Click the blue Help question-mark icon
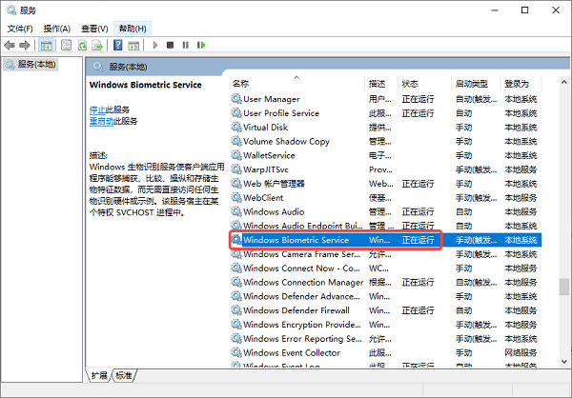This screenshot has width=572, height=398. click(x=118, y=45)
